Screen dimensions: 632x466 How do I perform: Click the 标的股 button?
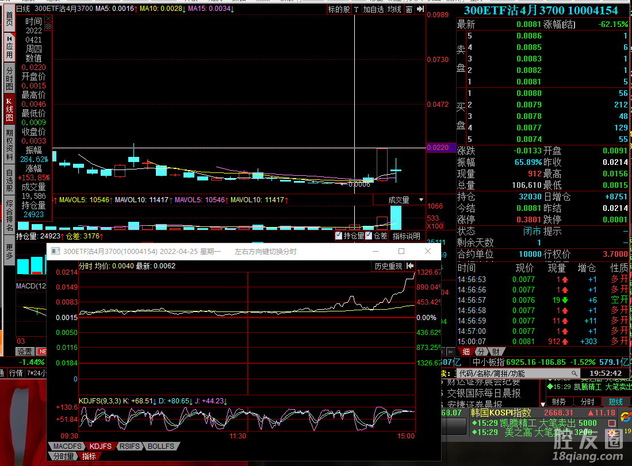[338, 9]
